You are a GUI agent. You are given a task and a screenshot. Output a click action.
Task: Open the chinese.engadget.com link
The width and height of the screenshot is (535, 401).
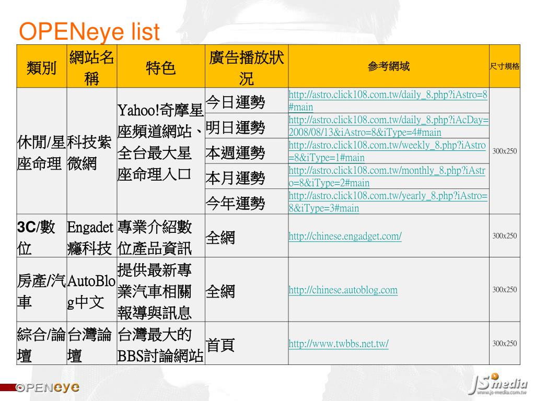[345, 236]
